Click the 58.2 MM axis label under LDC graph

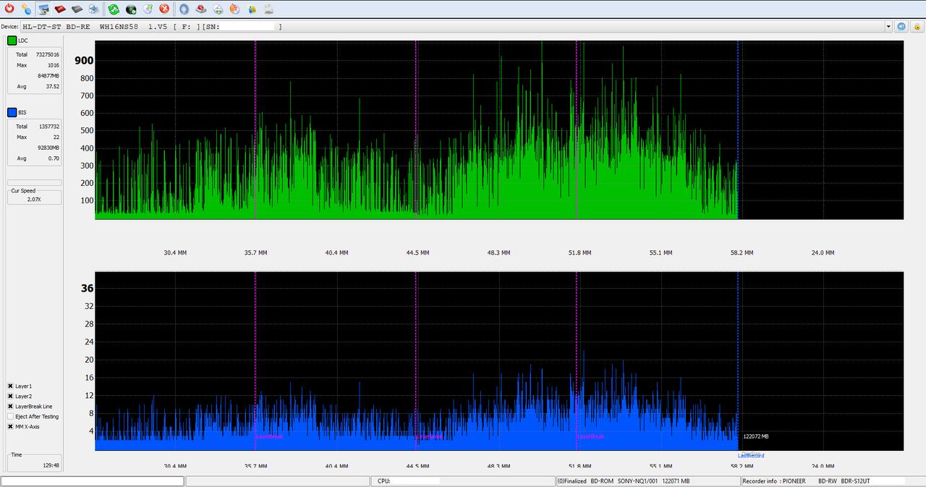click(x=742, y=253)
